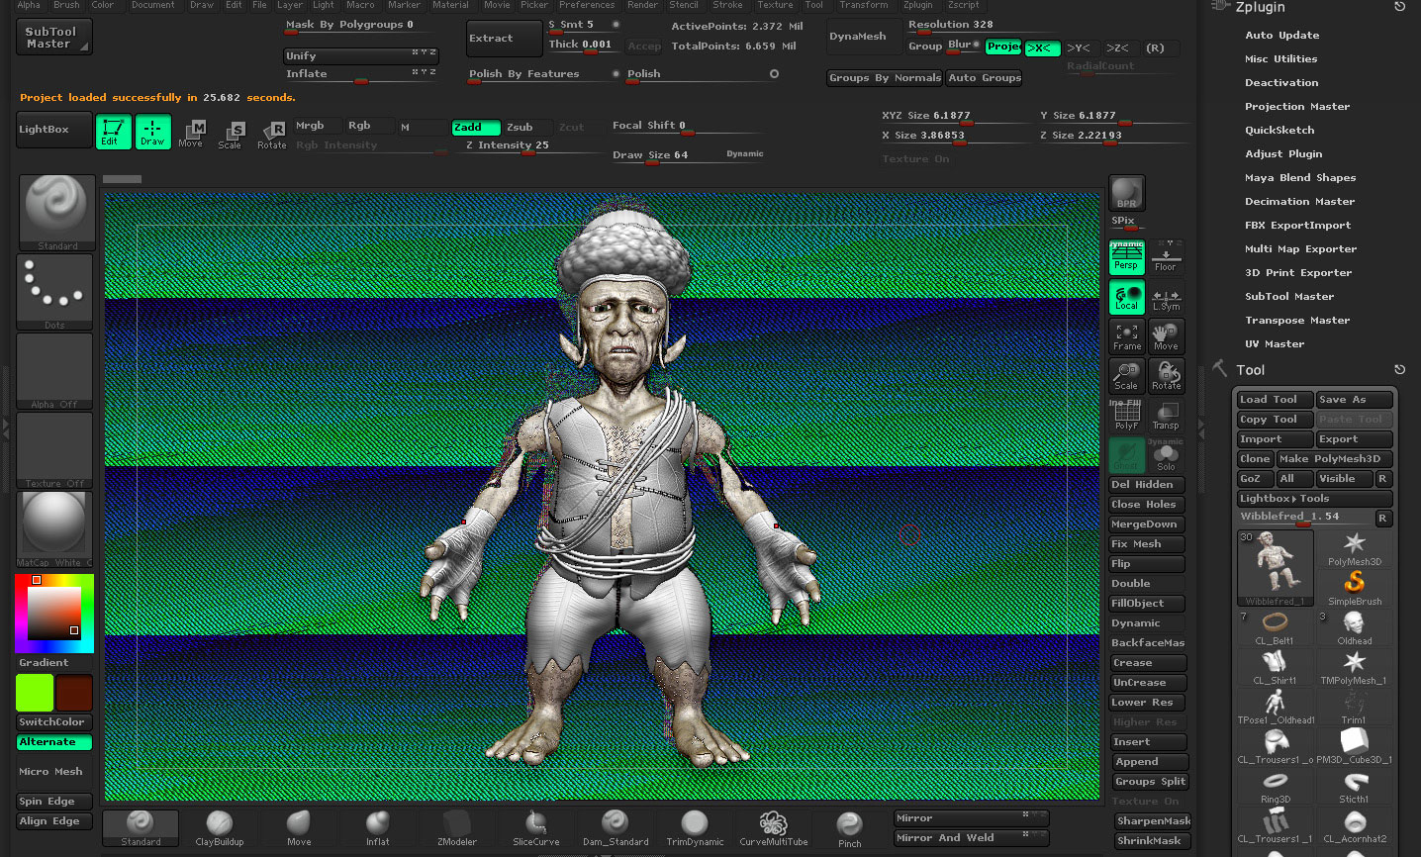Activate the Draw mode button
The image size is (1421, 857).
[152, 131]
